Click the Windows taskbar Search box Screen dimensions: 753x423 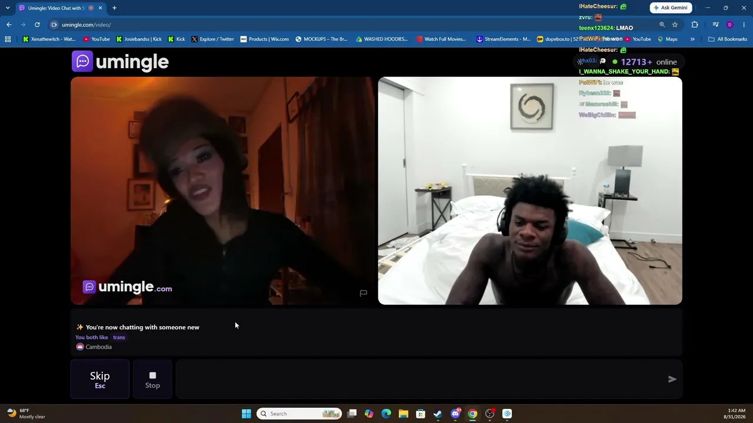(300, 414)
